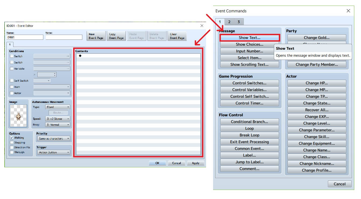The width and height of the screenshot is (361, 199).
Task: Switch to tab 1 in Event Commands
Action: [220, 22]
